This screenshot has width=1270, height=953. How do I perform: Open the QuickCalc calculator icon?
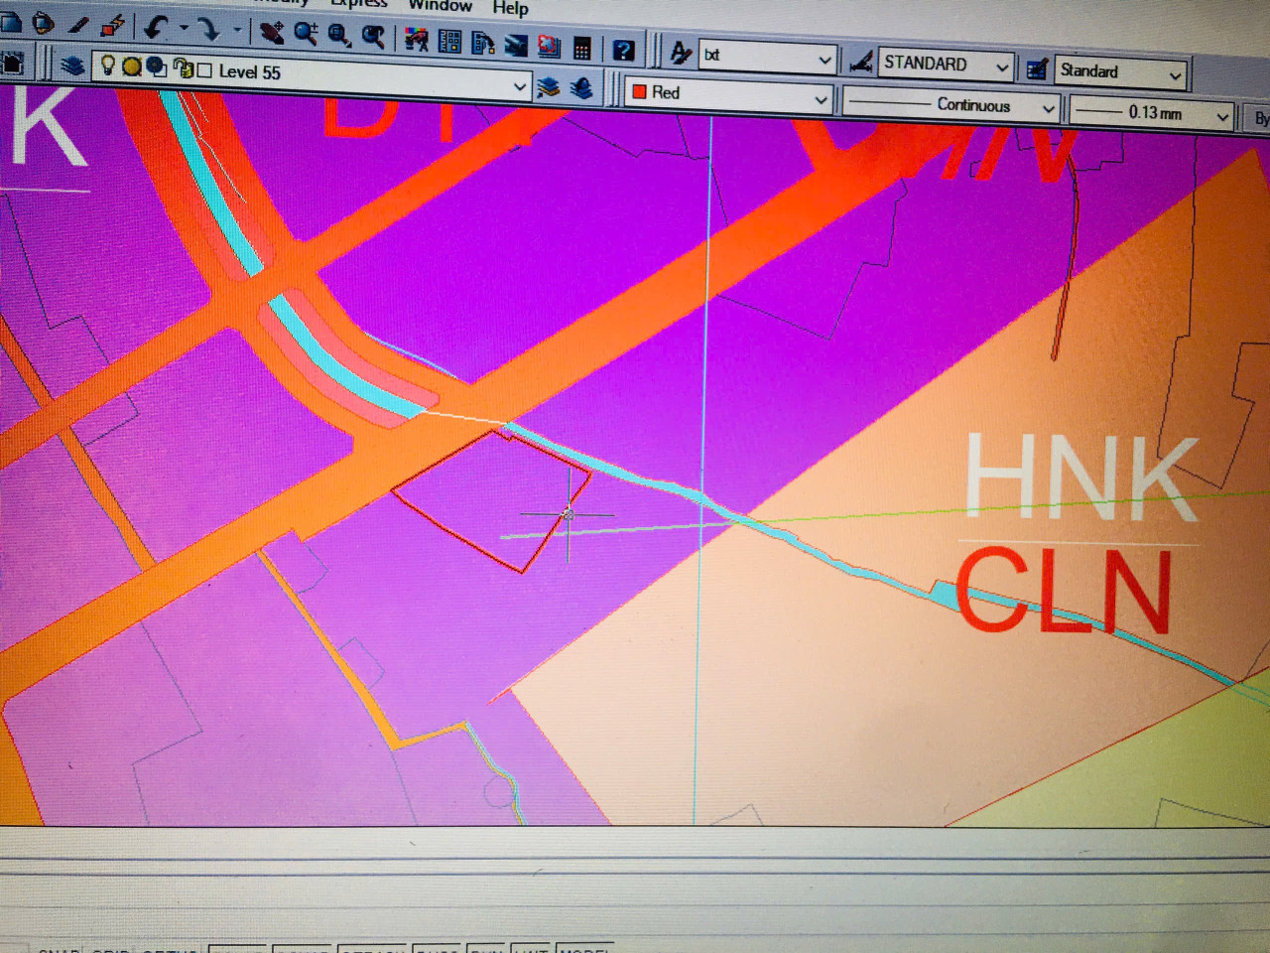click(x=582, y=48)
